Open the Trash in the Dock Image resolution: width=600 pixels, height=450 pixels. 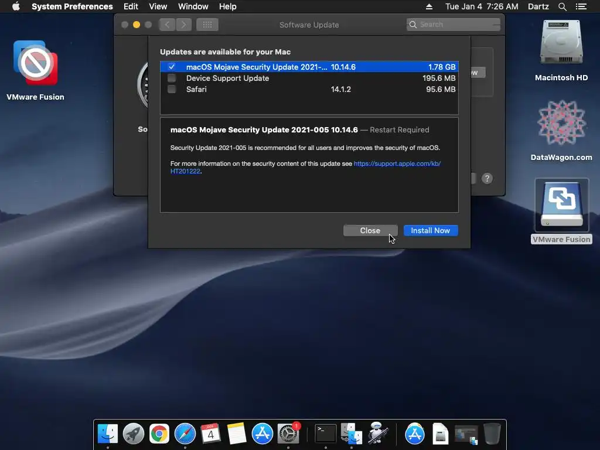point(492,434)
